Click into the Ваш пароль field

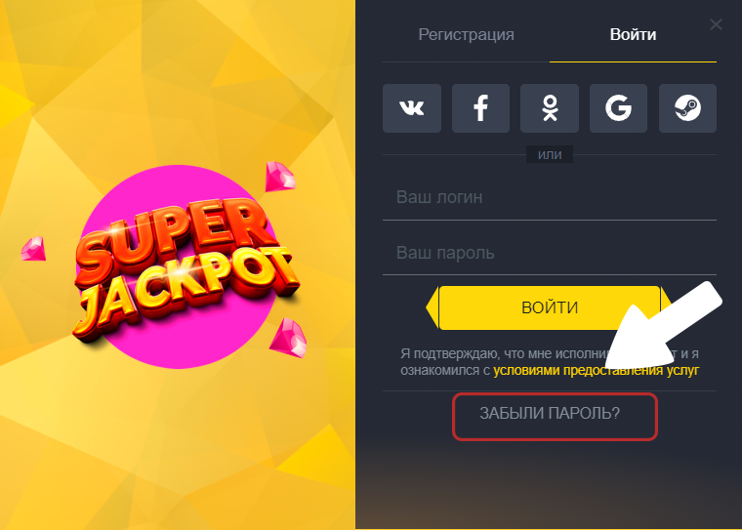(550, 253)
